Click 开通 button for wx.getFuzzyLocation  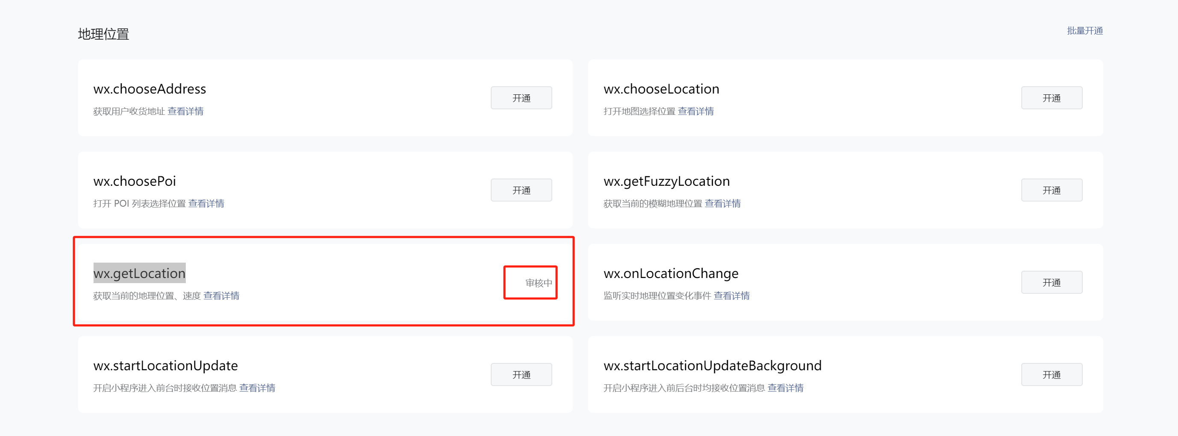tap(1051, 190)
